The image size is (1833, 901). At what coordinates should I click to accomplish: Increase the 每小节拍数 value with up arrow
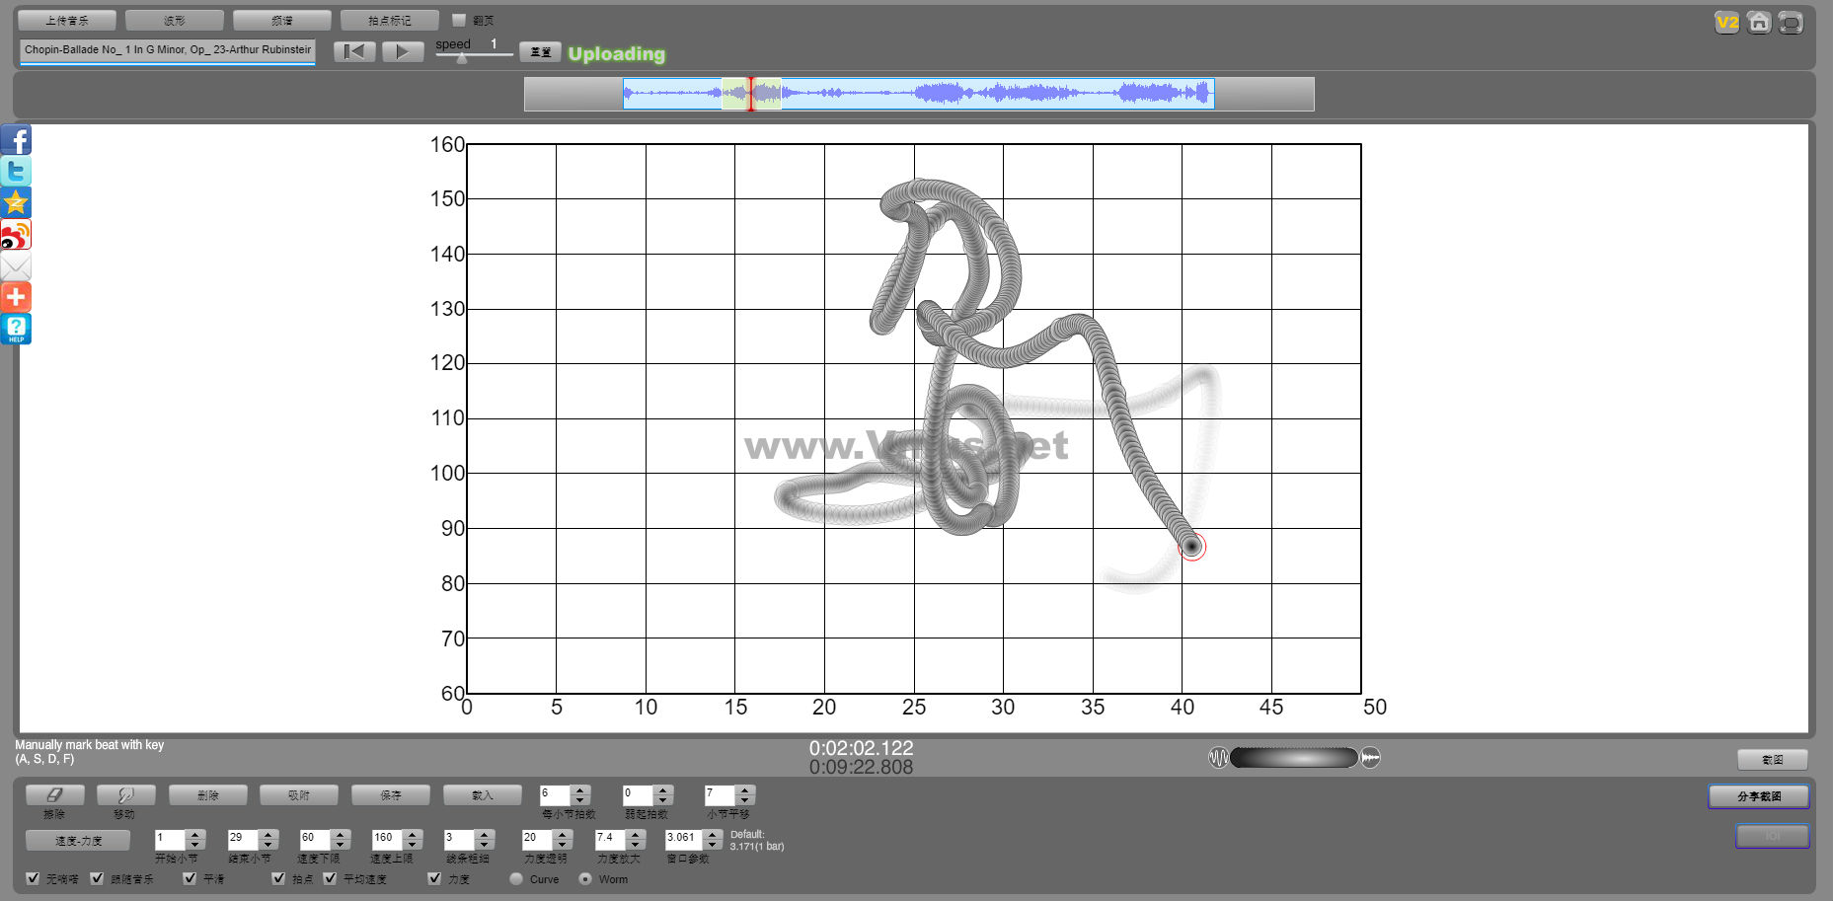pos(580,789)
